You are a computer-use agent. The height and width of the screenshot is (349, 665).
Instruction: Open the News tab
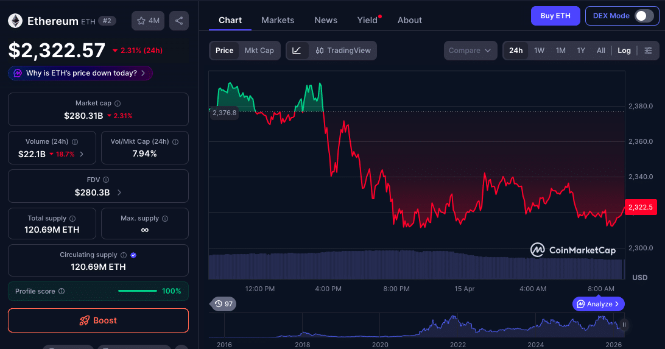[326, 20]
